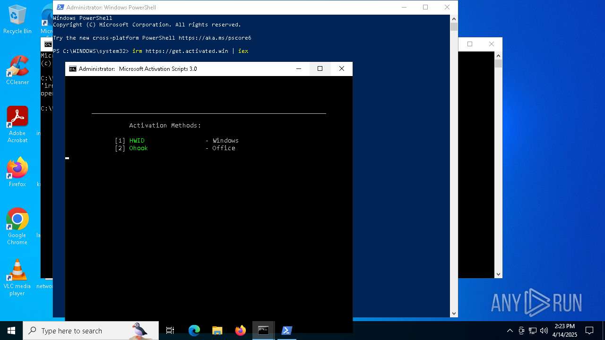The height and width of the screenshot is (340, 605).
Task: Select the Command Prompt taskbar icon
Action: click(263, 331)
